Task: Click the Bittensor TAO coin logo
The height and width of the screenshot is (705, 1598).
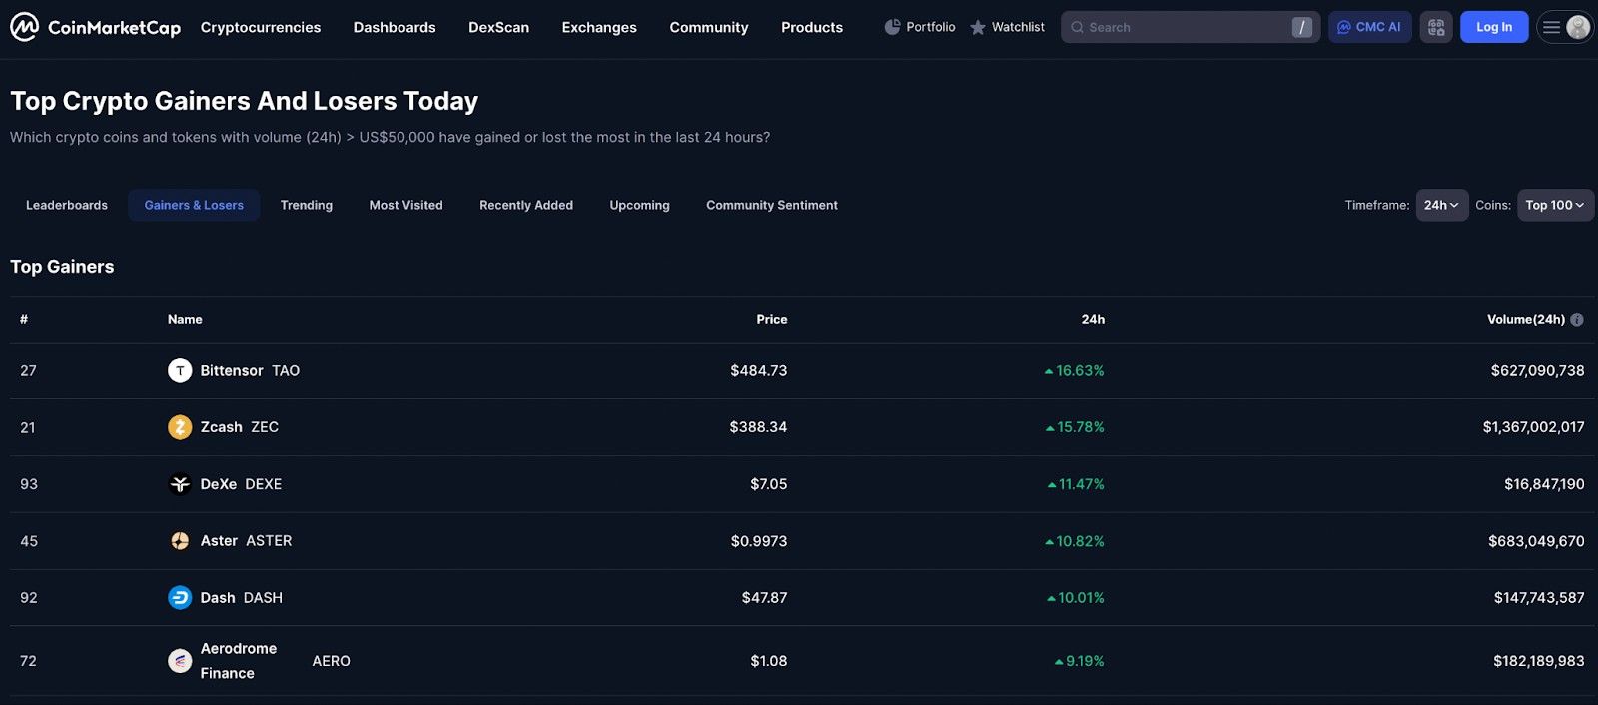Action: pos(180,371)
